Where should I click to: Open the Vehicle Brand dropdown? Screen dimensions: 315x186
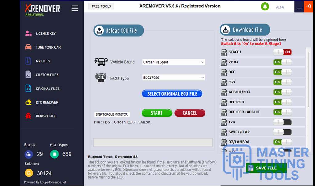tap(173, 62)
